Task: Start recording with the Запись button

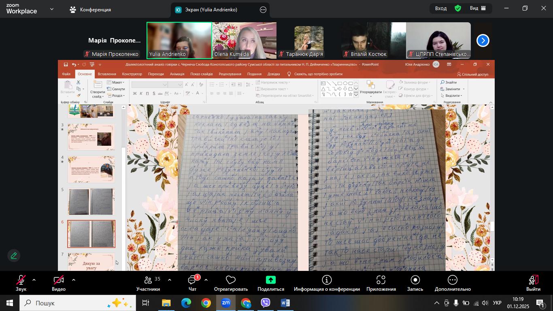Action: [x=415, y=283]
